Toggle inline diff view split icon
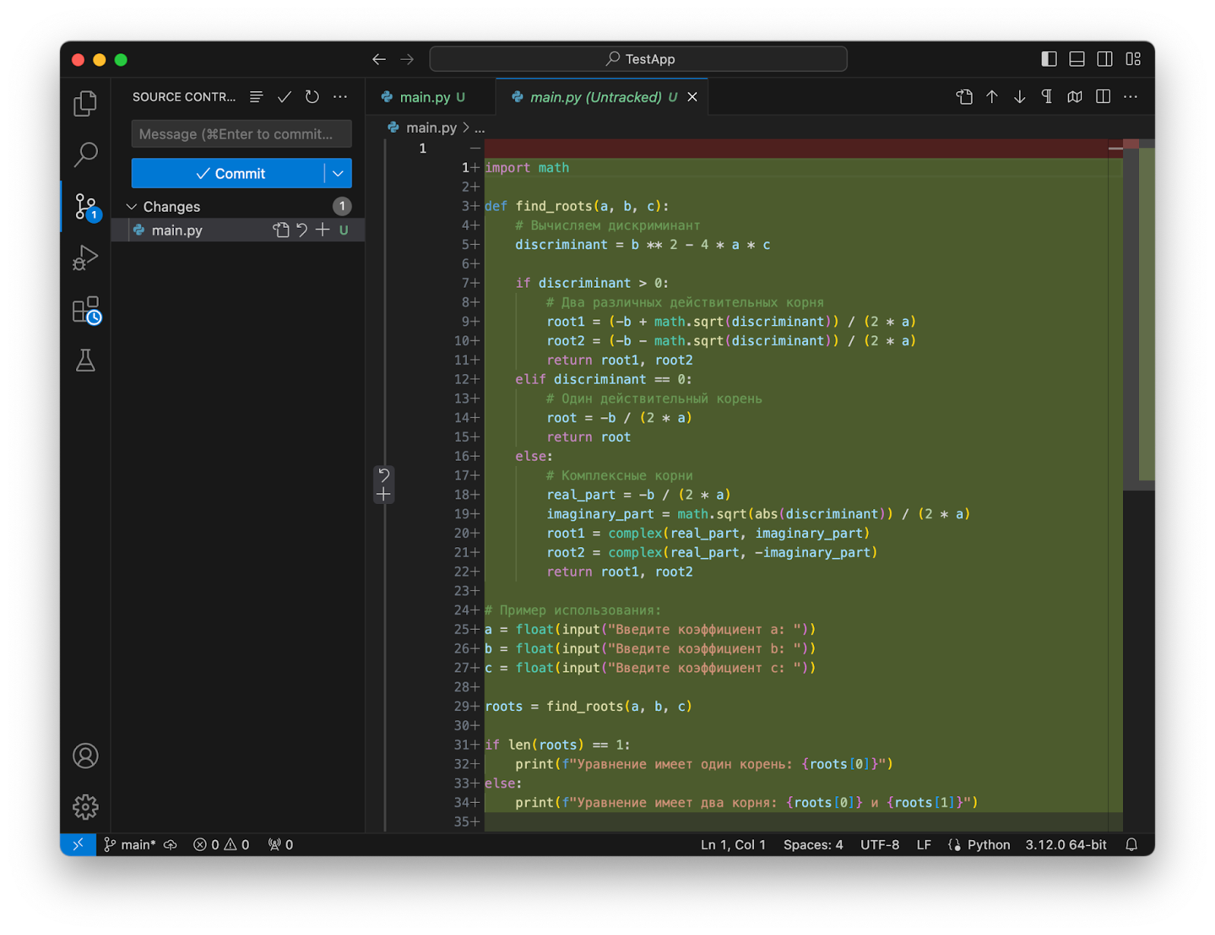Screen dimensions: 1215x935 click(x=1103, y=97)
